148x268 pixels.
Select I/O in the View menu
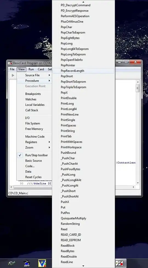27,118
